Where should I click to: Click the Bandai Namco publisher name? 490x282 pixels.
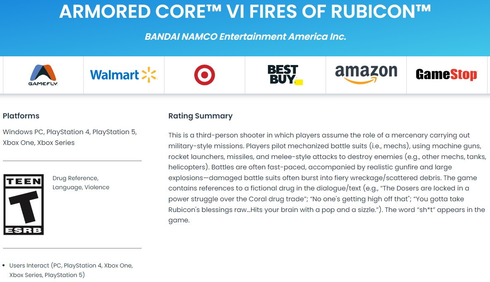[245, 36]
